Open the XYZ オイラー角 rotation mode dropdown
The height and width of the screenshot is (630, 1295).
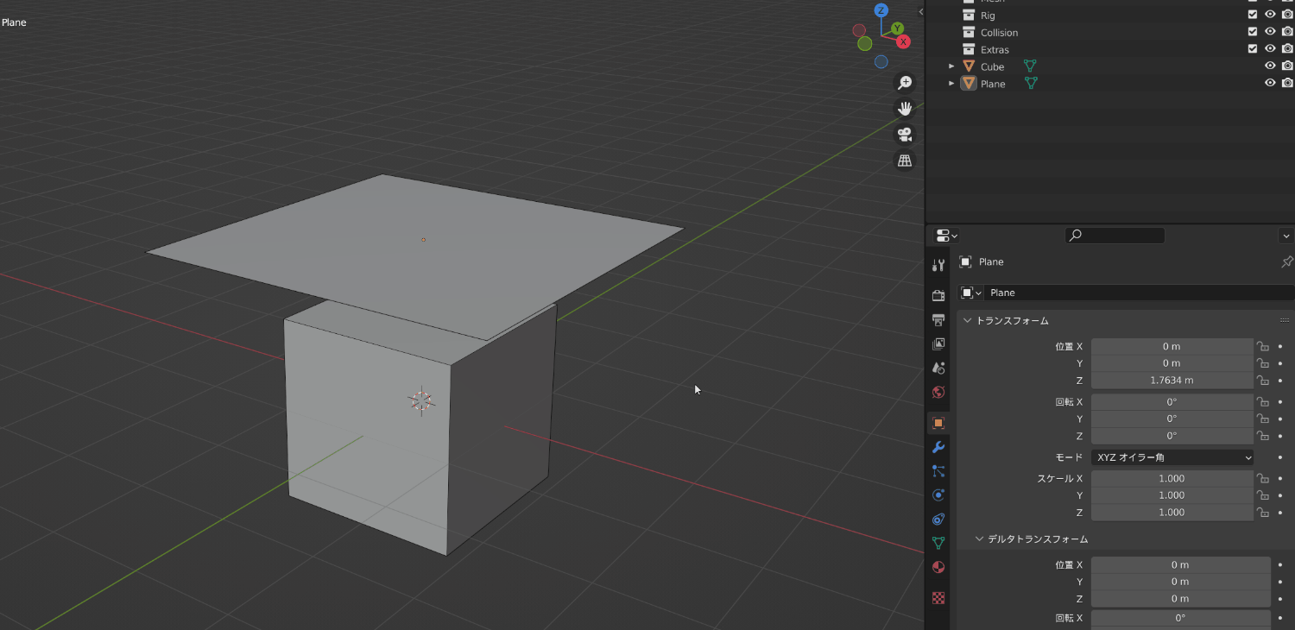pyautogui.click(x=1172, y=457)
